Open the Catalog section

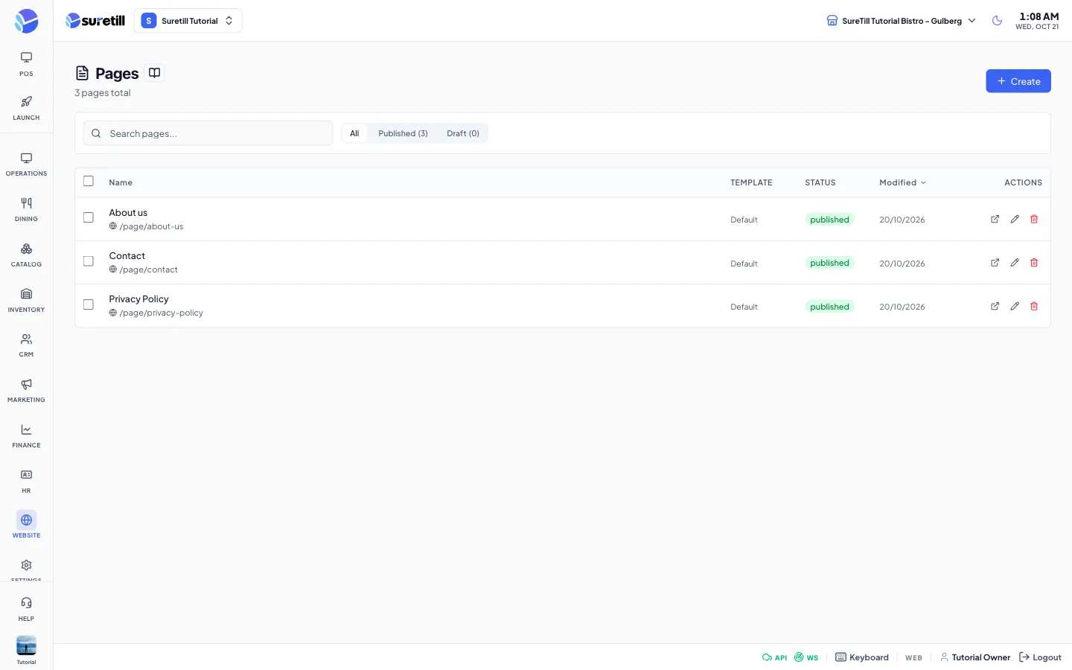[x=26, y=255]
